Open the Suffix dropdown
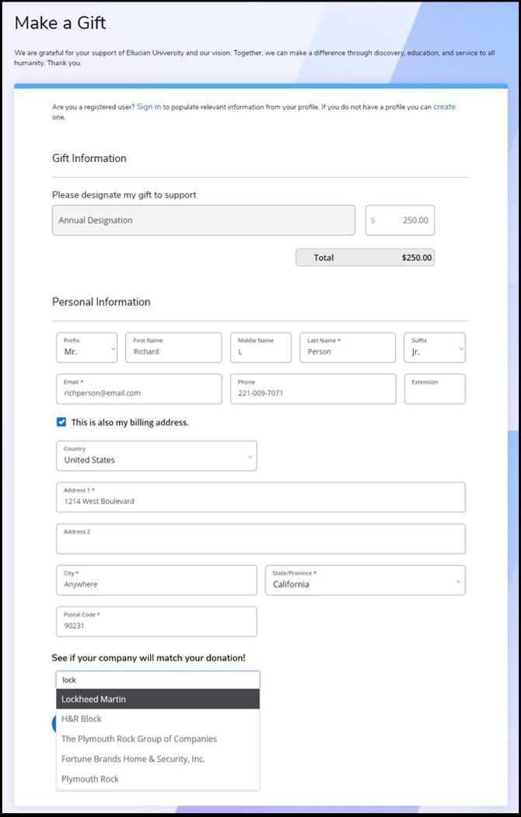The height and width of the screenshot is (817, 521). [435, 348]
